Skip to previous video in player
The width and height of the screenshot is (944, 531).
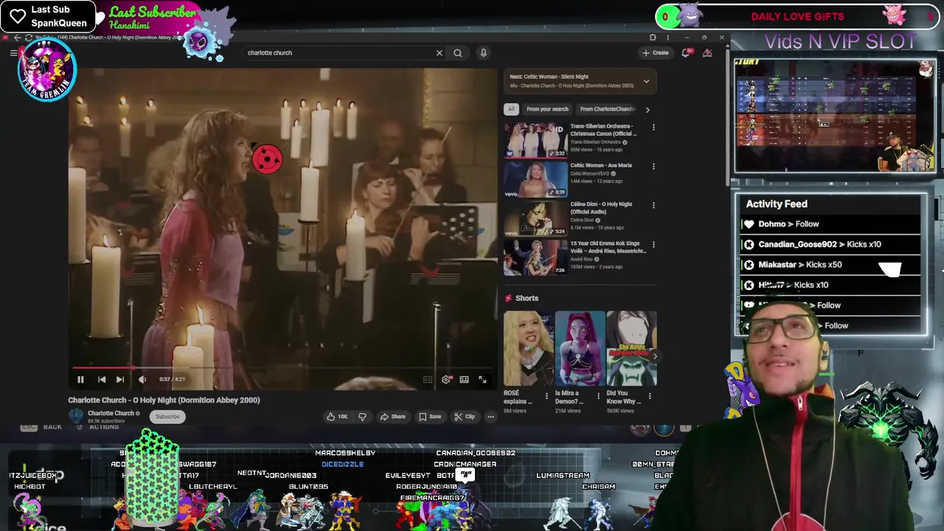[x=102, y=379]
